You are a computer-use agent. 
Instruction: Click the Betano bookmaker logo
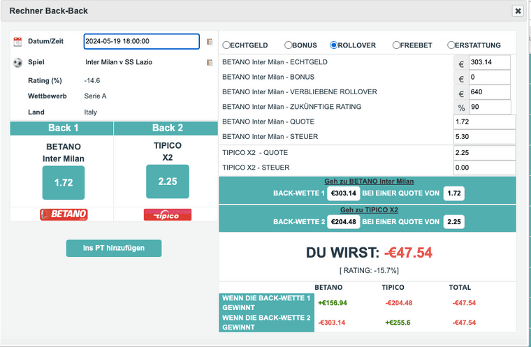[x=64, y=214]
